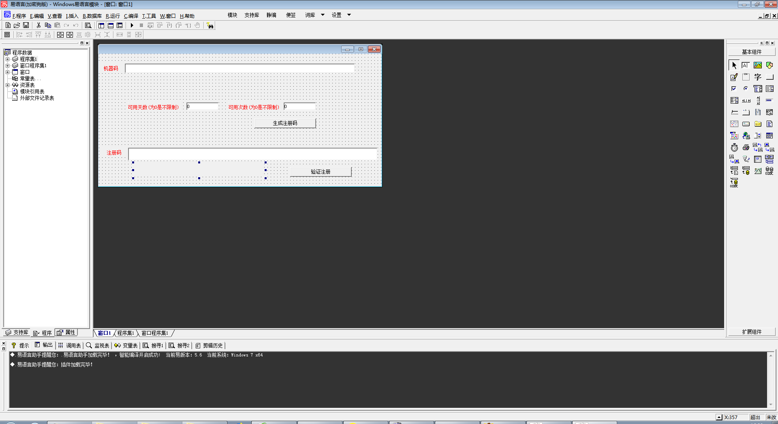Expand the 程序集1 tree node
The image size is (778, 424).
(7, 59)
